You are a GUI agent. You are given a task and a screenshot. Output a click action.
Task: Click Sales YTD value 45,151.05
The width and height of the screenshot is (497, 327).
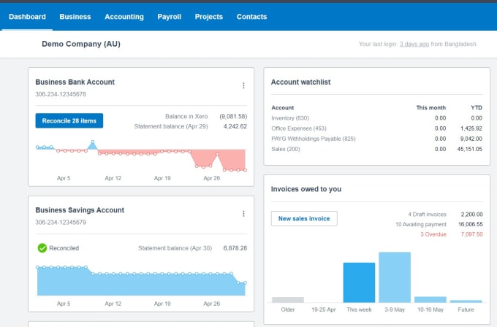pos(469,149)
